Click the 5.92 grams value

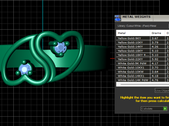pyautogui.click(x=155, y=59)
